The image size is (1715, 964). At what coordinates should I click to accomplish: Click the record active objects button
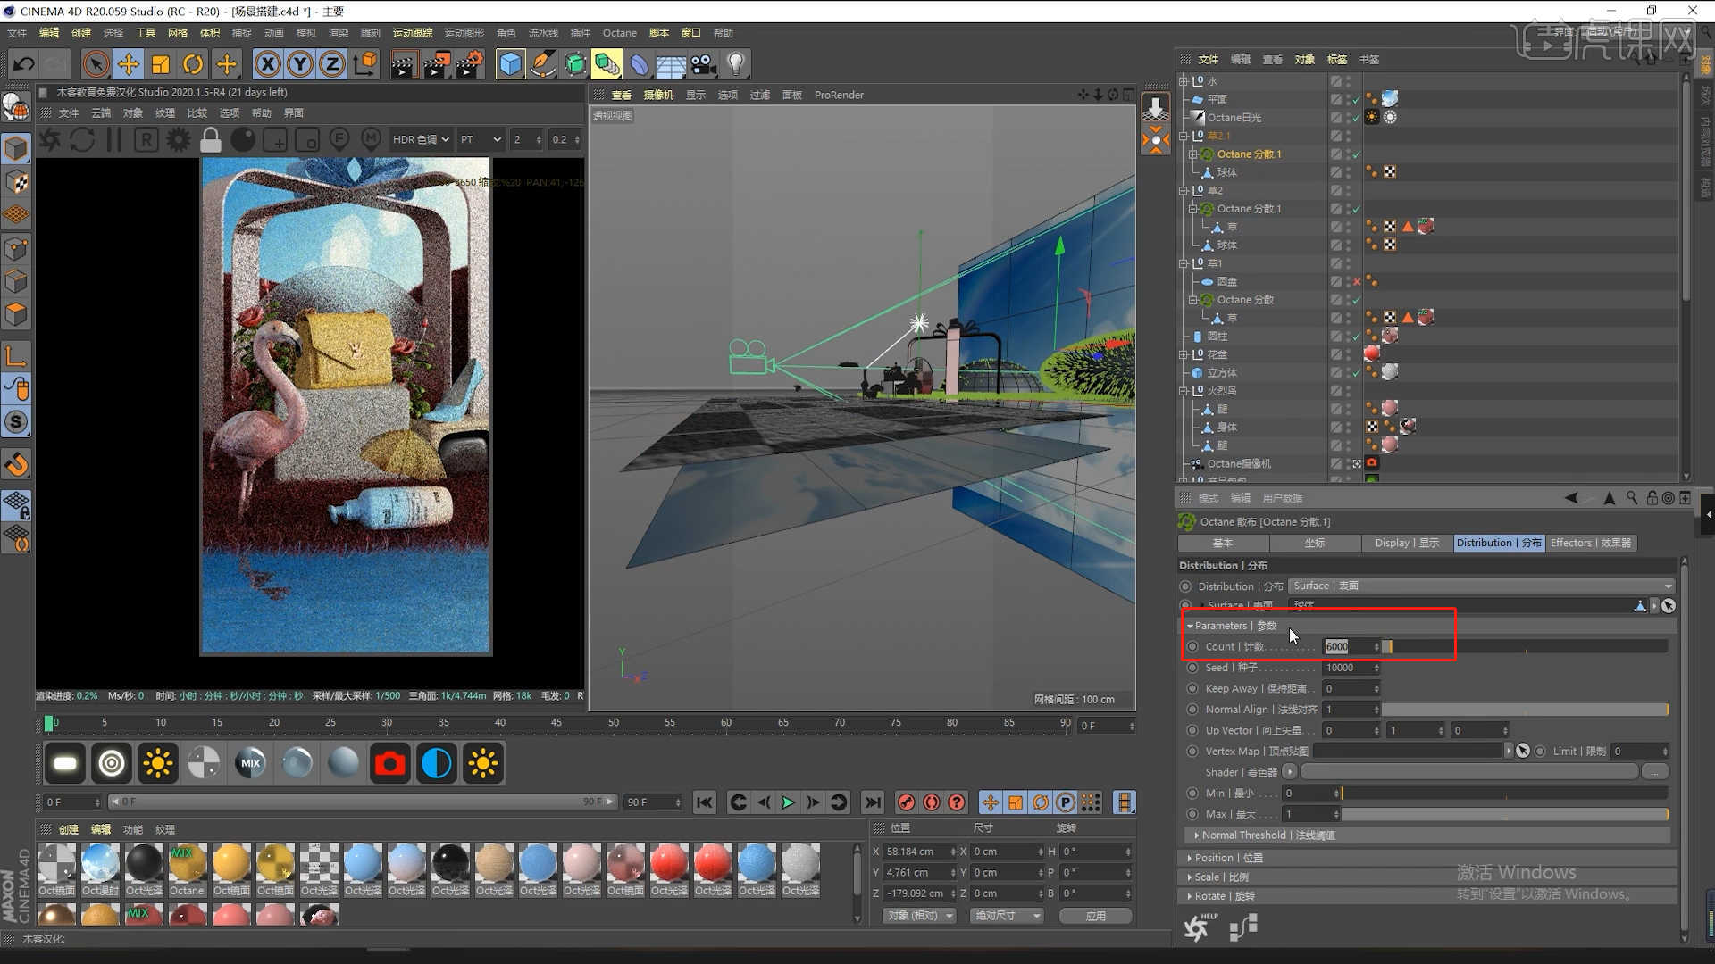pyautogui.click(x=906, y=802)
